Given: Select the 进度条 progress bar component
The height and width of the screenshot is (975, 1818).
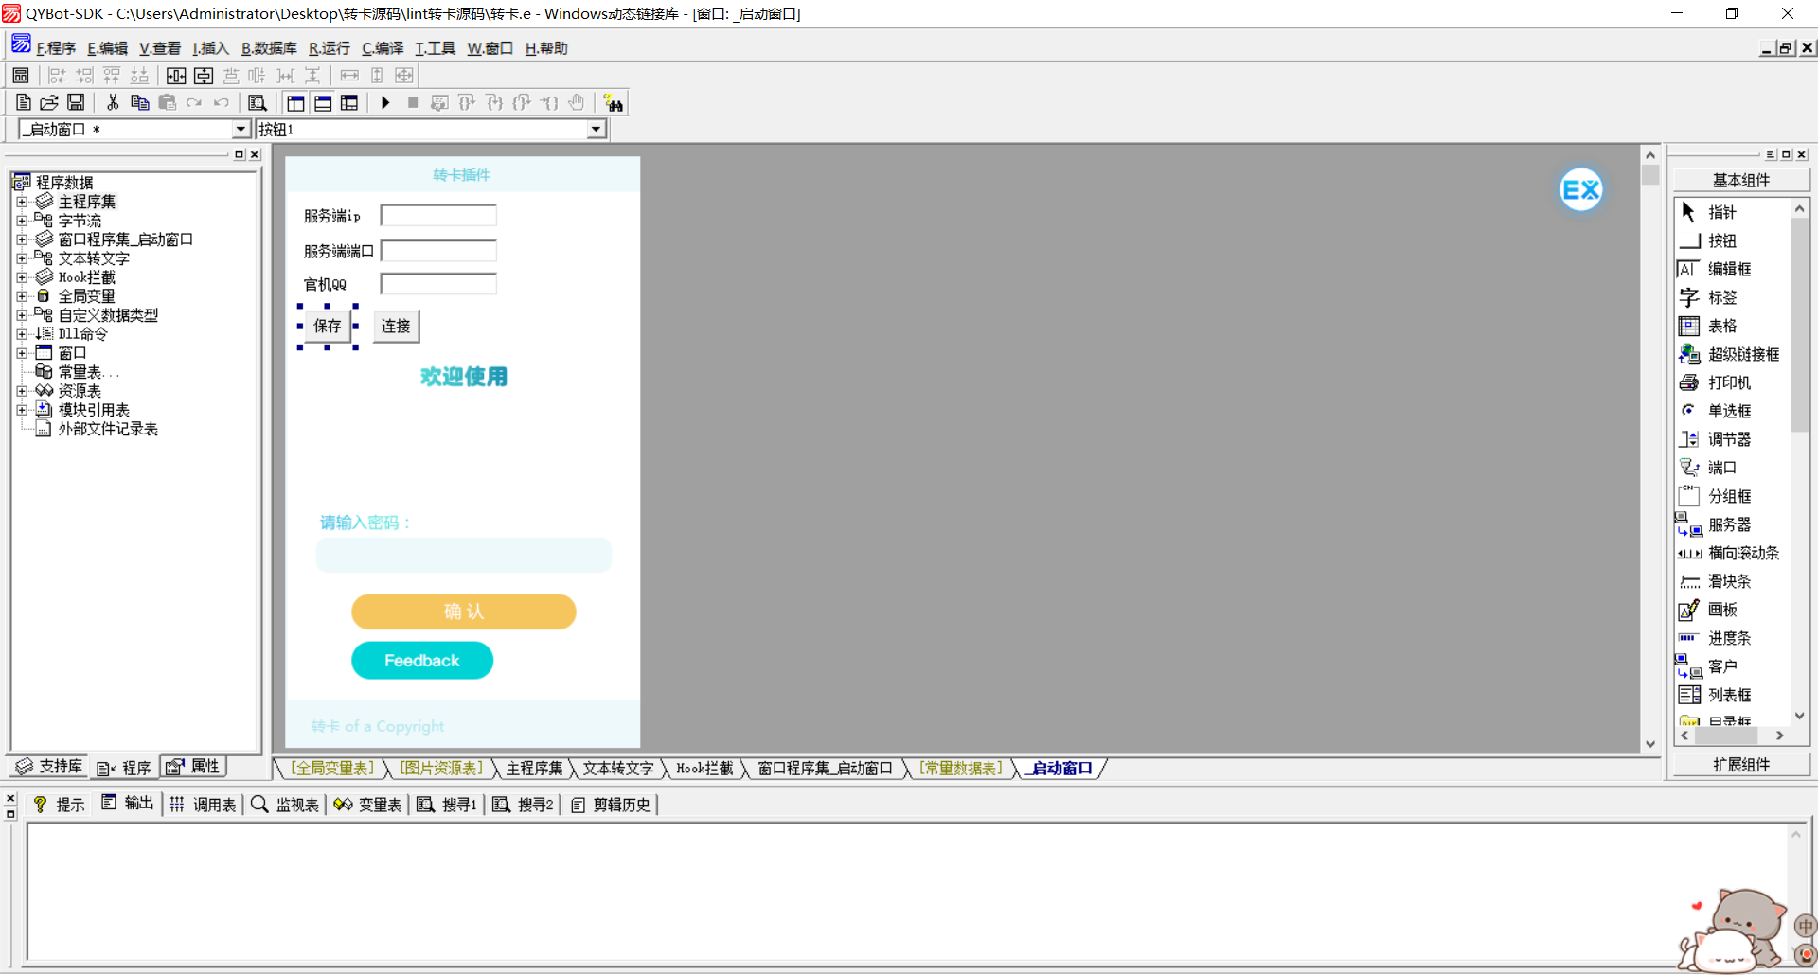Looking at the screenshot, I should coord(1728,639).
